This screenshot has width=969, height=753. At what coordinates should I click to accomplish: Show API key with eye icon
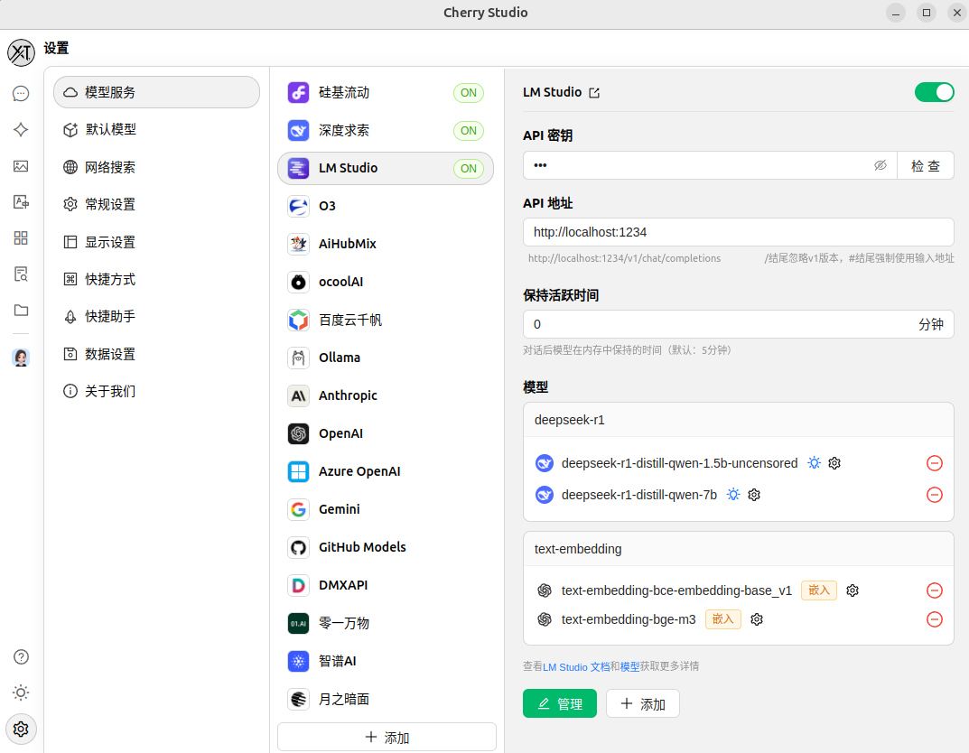tap(880, 165)
